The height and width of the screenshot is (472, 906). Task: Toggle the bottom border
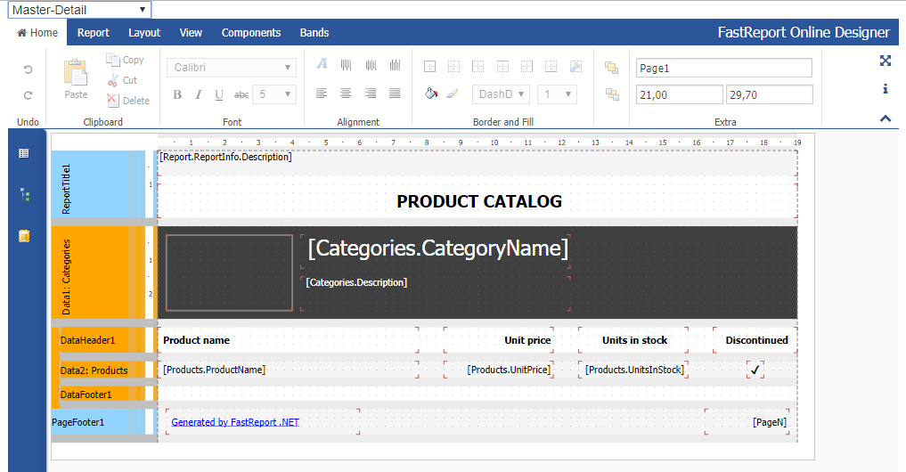point(551,67)
